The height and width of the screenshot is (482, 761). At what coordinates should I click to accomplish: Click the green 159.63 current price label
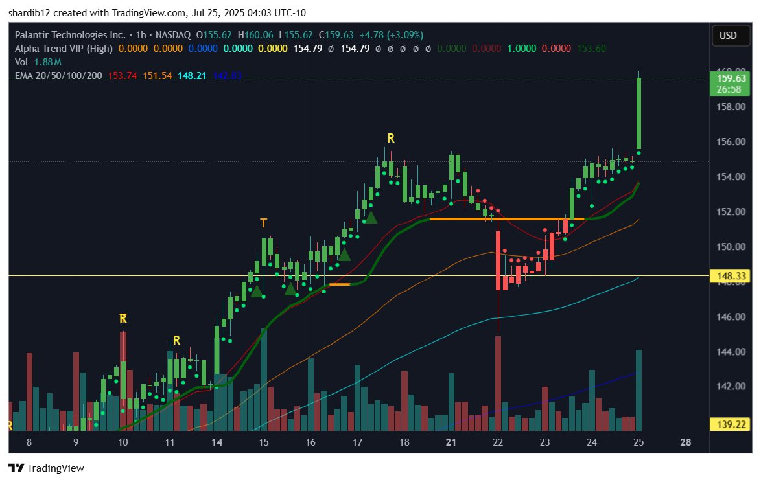(731, 78)
